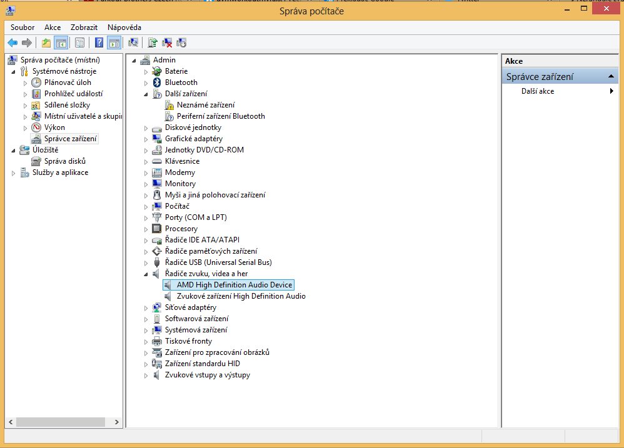Open the Soubor menu

point(23,27)
